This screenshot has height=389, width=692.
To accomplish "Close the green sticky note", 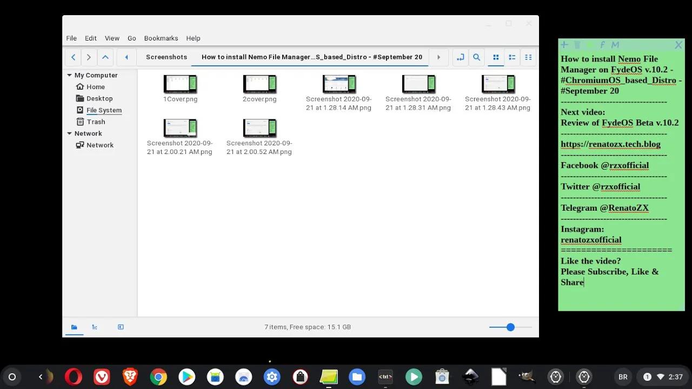I will pyautogui.click(x=678, y=45).
